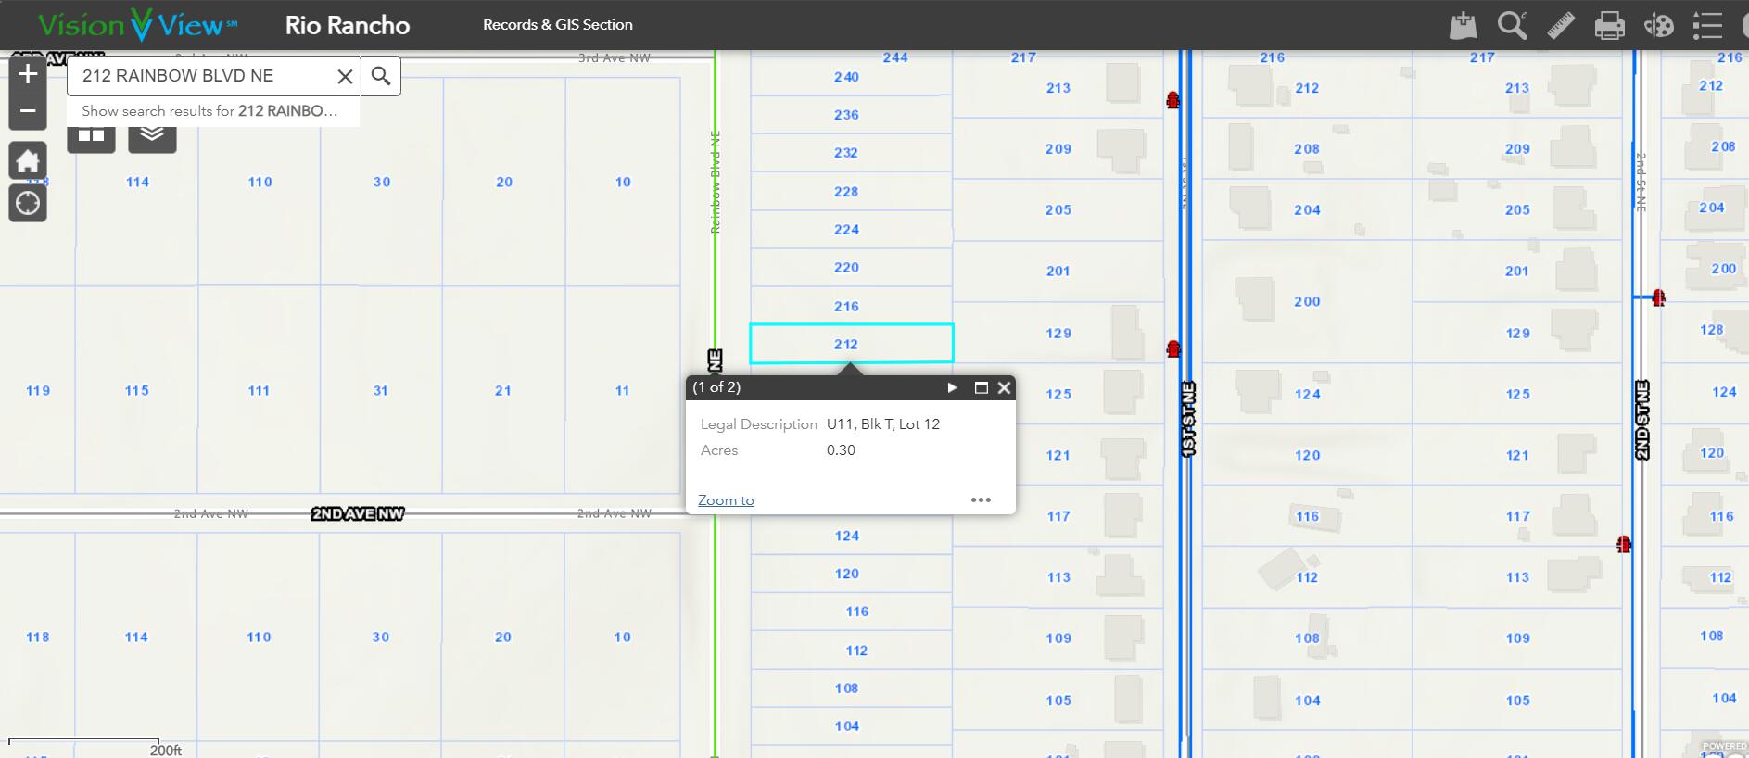Image resolution: width=1749 pixels, height=758 pixels.
Task: Open the layer list
Action: [152, 136]
